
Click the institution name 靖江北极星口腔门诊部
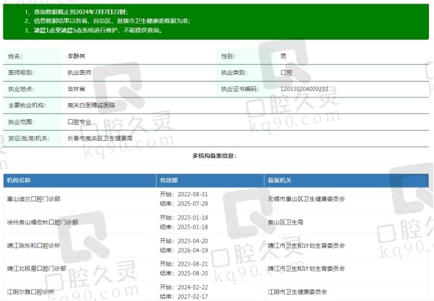click(37, 269)
